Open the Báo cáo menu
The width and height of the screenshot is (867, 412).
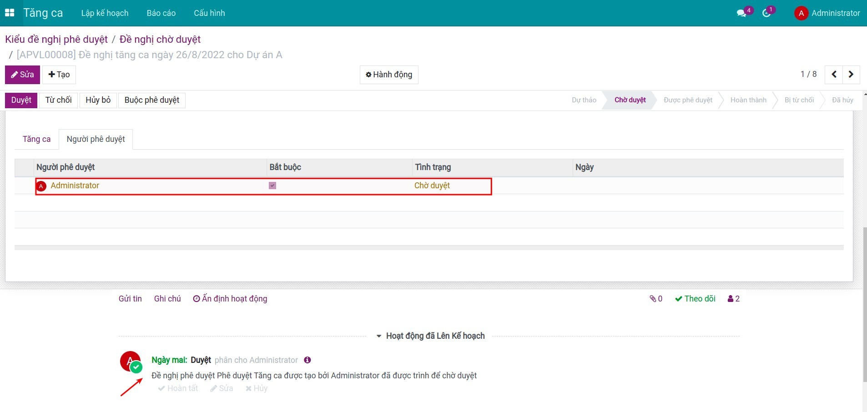[x=161, y=13]
